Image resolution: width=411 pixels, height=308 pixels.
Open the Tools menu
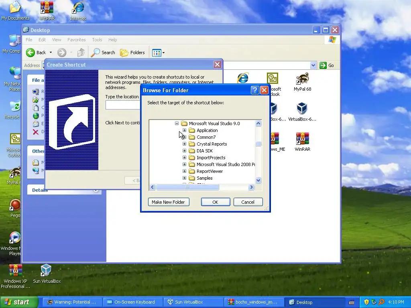coord(97,40)
